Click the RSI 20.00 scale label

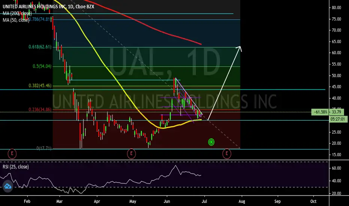336,193
